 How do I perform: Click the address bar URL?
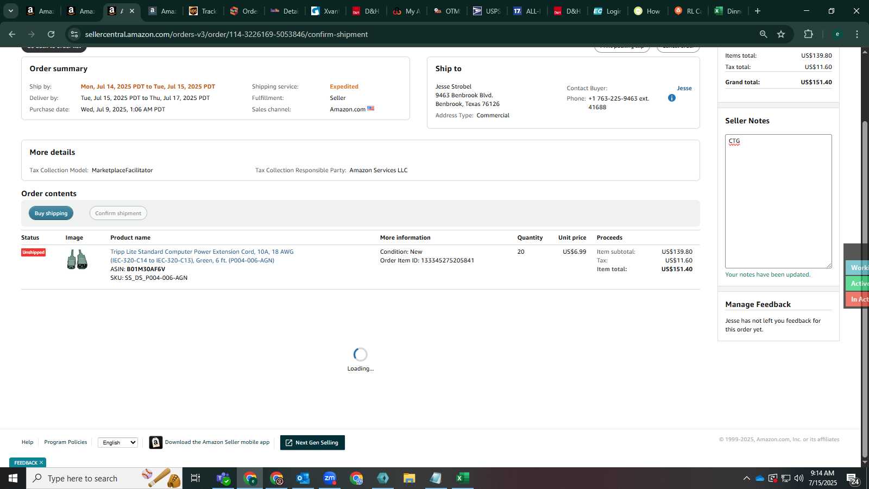pyautogui.click(x=226, y=34)
